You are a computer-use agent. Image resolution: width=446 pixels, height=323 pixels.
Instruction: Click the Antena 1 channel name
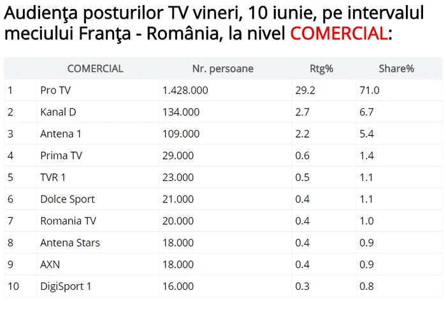pyautogui.click(x=61, y=134)
